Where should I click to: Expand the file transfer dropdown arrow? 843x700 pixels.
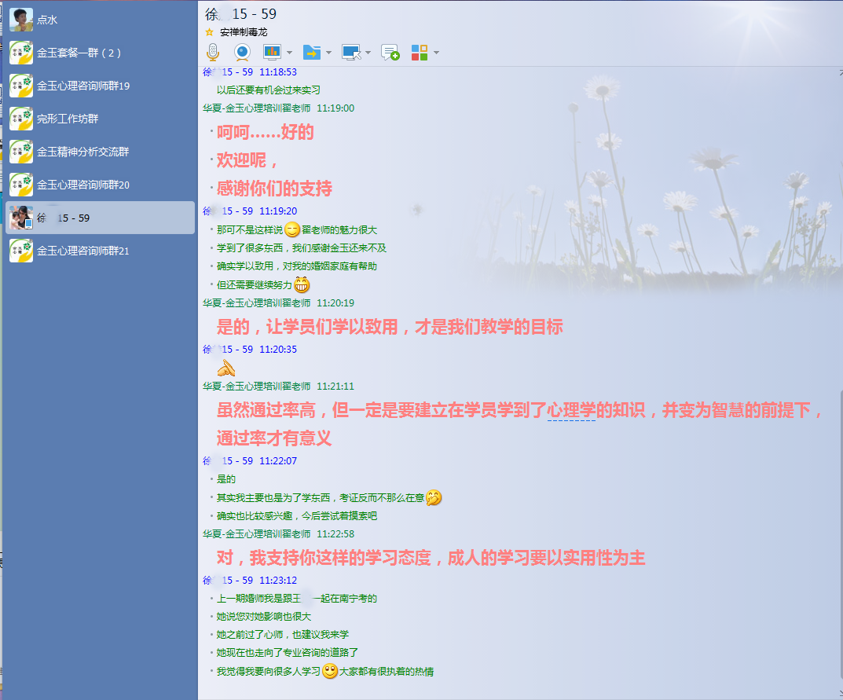coord(328,53)
